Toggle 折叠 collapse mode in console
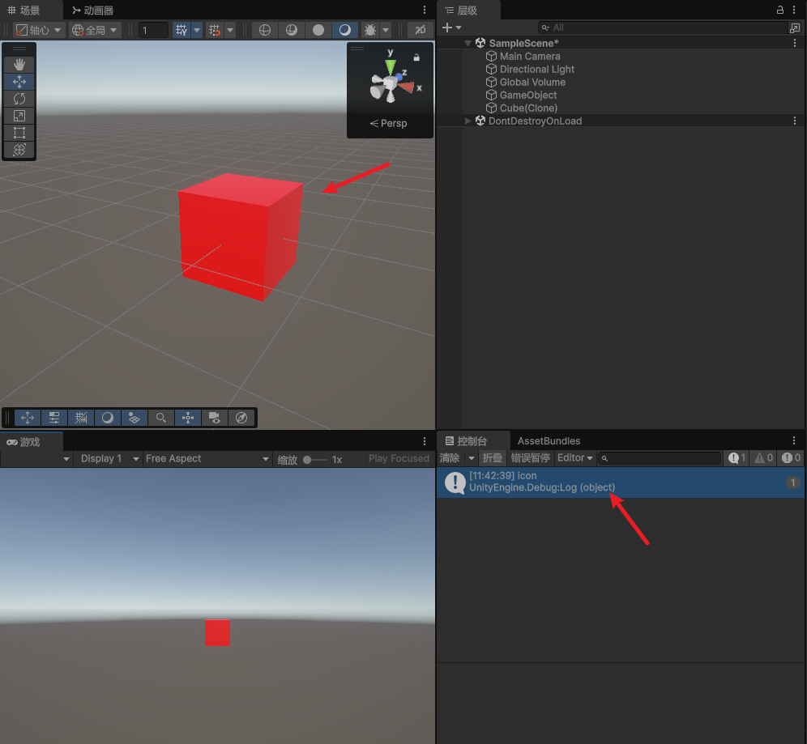Screen dimensions: 807x744 click(492, 457)
